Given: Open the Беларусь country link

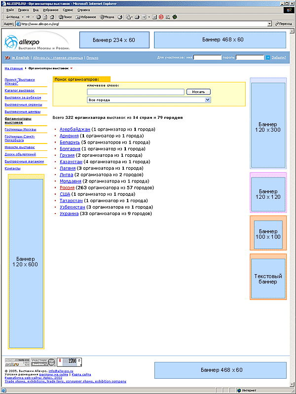Looking at the screenshot, I should pyautogui.click(x=70, y=142).
